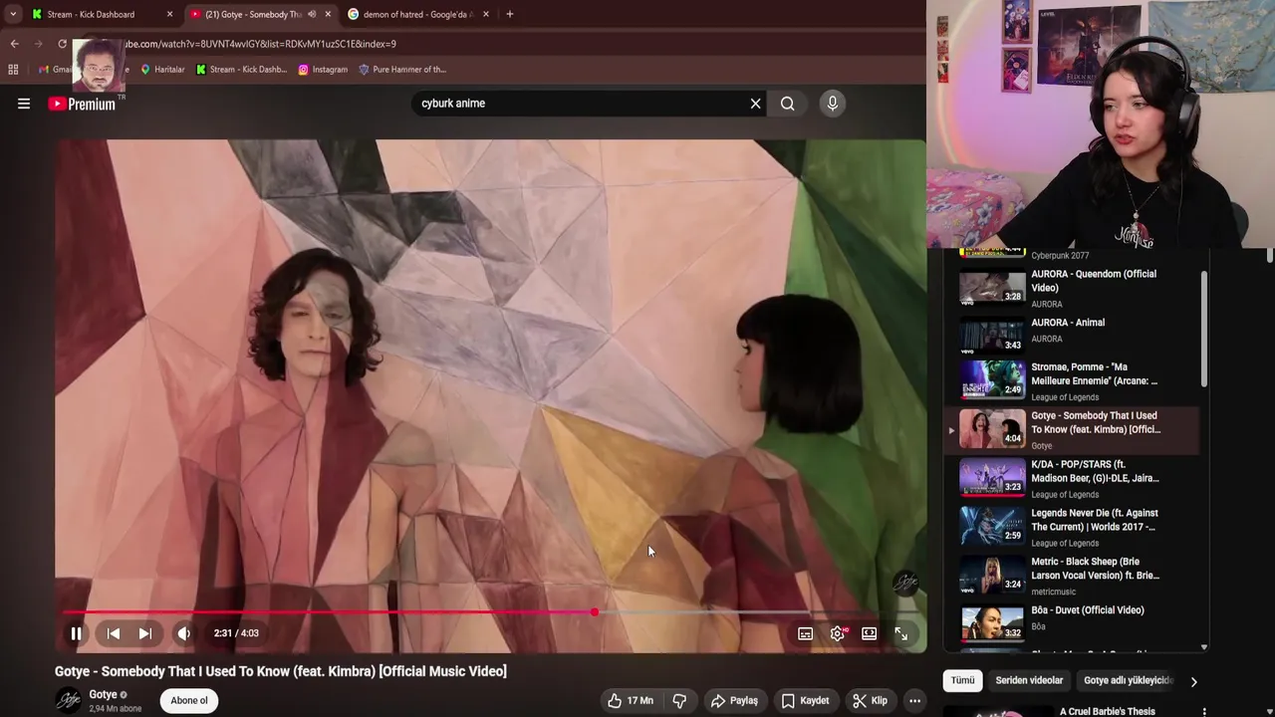Open the player settings gear
Image resolution: width=1275 pixels, height=717 pixels.
[x=838, y=633]
